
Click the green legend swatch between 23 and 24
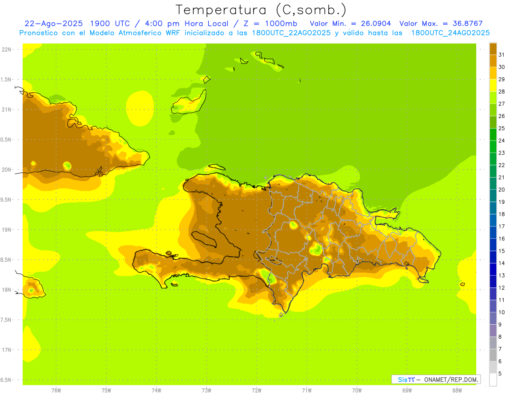[493, 147]
